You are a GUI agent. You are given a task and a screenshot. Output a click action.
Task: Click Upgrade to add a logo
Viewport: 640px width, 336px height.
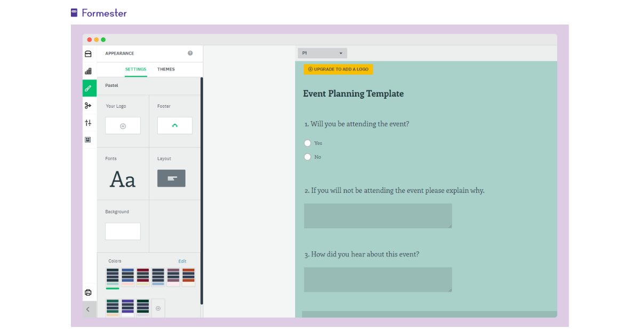click(338, 69)
